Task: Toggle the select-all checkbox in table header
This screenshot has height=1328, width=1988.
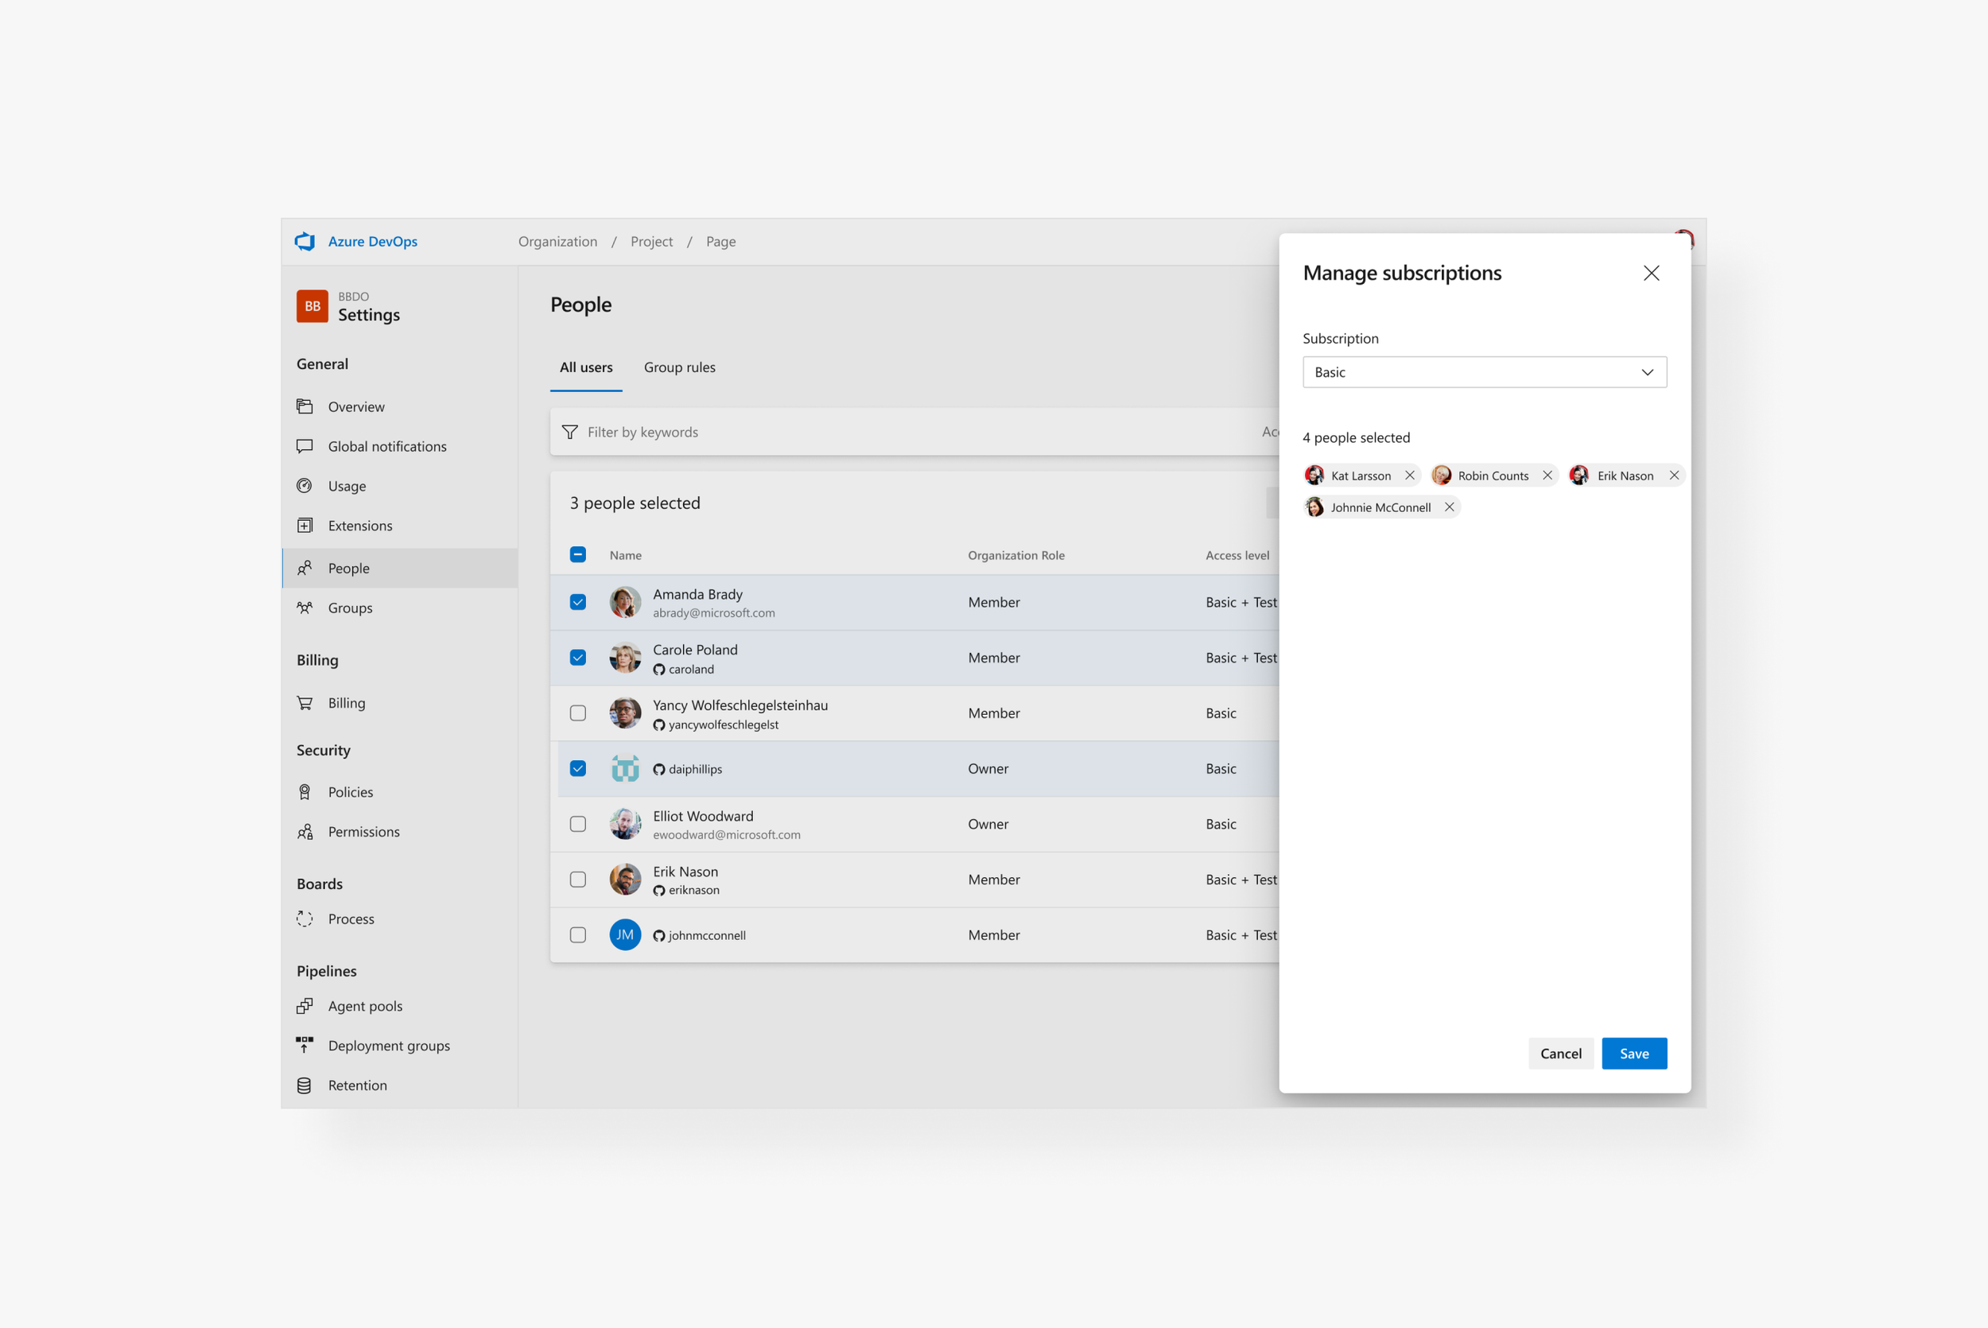Action: pyautogui.click(x=577, y=555)
